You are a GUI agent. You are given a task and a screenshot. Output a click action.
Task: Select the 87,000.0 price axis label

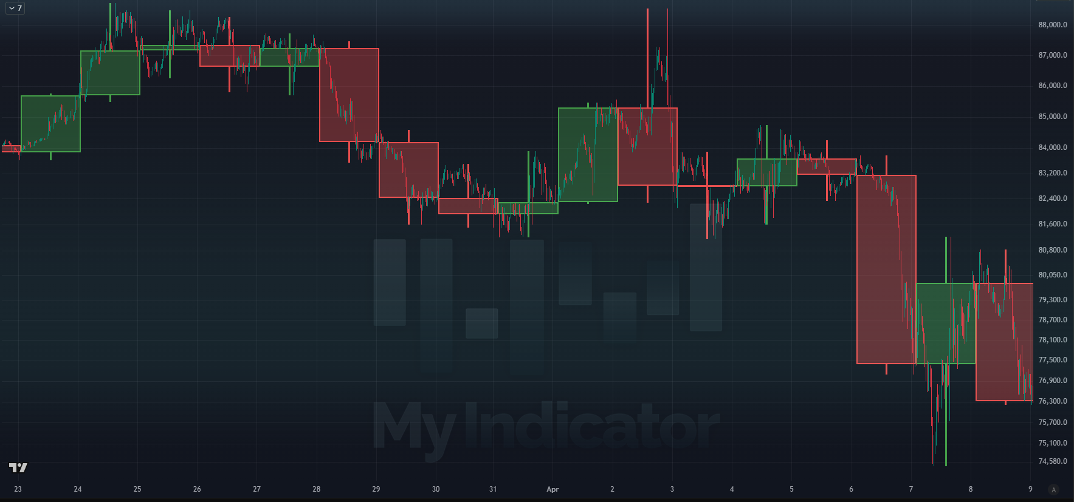click(x=1053, y=55)
